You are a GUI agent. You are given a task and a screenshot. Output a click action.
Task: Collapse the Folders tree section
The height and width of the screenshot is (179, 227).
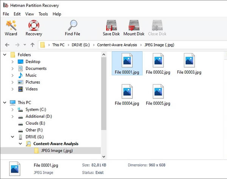[x=5, y=55]
